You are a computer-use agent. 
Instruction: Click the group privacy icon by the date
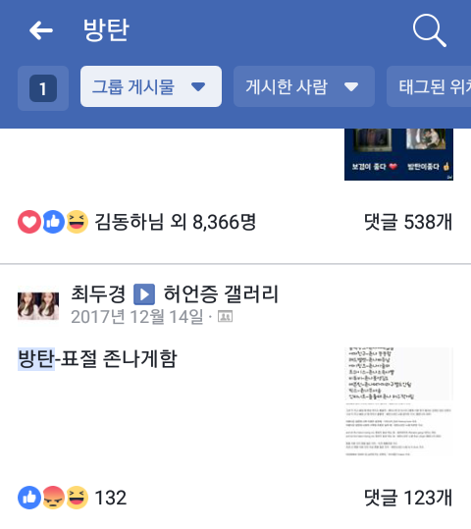pos(225,316)
